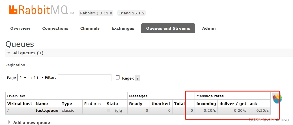
Task: Sort by the Ready column header
Action: pyautogui.click(x=136, y=104)
